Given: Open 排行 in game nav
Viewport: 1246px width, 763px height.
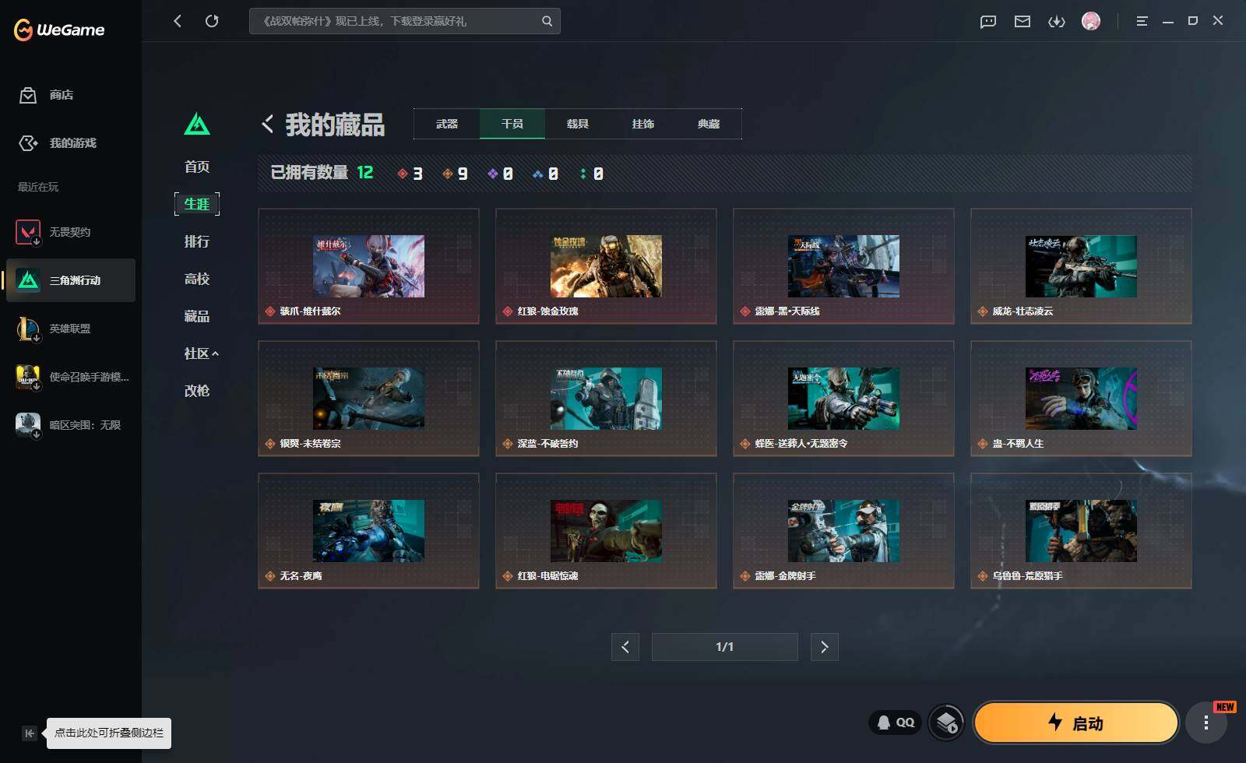Looking at the screenshot, I should point(197,241).
